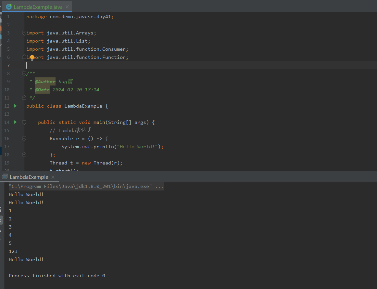The width and height of the screenshot is (377, 289).
Task: Click line number 7 in the gutter
Action: 8,65
